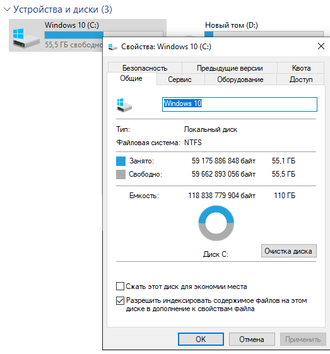This screenshot has height=354, width=330.
Task: Click the "Файловая система:" label
Action: [148, 143]
